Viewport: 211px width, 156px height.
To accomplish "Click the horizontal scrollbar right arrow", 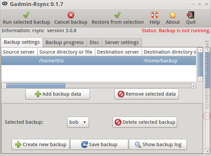I will tap(193, 85).
